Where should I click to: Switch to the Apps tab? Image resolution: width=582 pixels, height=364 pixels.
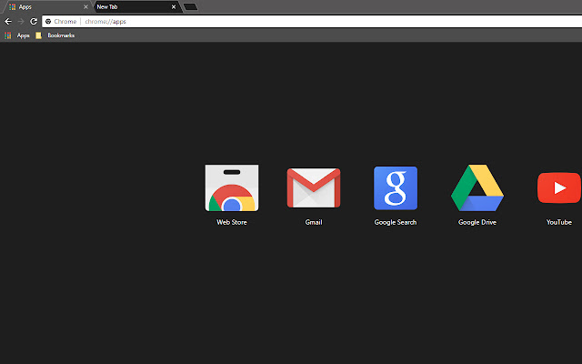46,6
